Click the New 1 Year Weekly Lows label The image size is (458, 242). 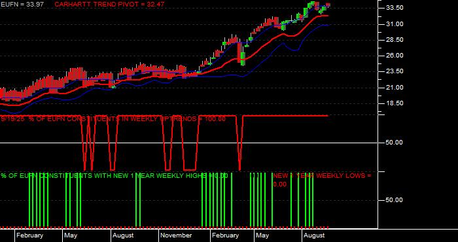322,180
